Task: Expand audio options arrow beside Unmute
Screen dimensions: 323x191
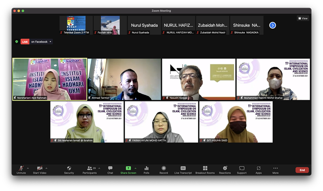Action: (28, 168)
